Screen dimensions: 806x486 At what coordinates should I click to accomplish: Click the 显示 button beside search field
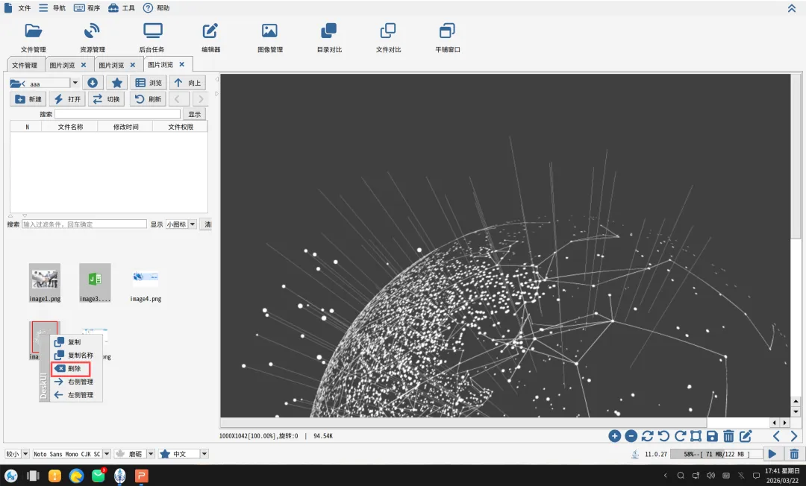[x=194, y=114]
